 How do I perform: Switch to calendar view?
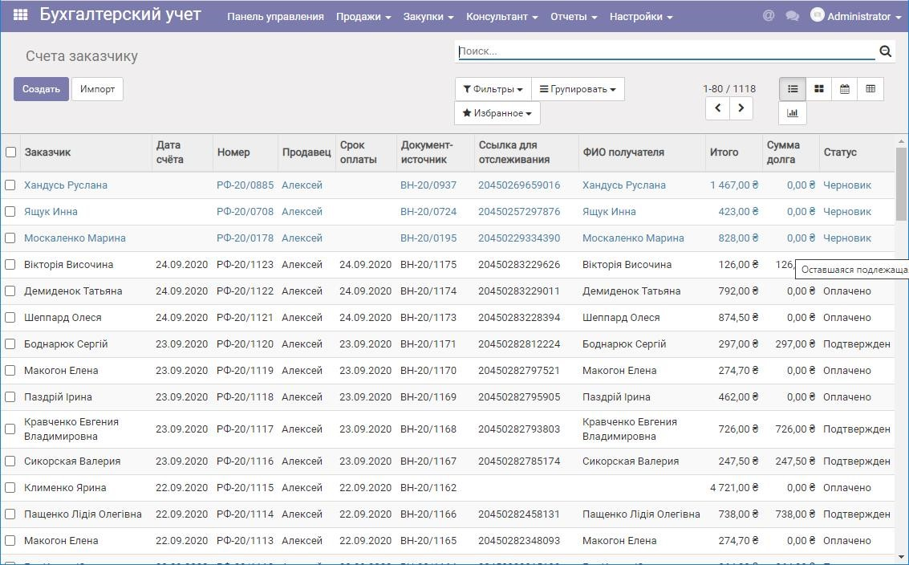845,89
